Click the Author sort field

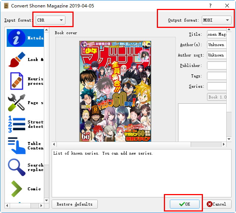[217, 55]
